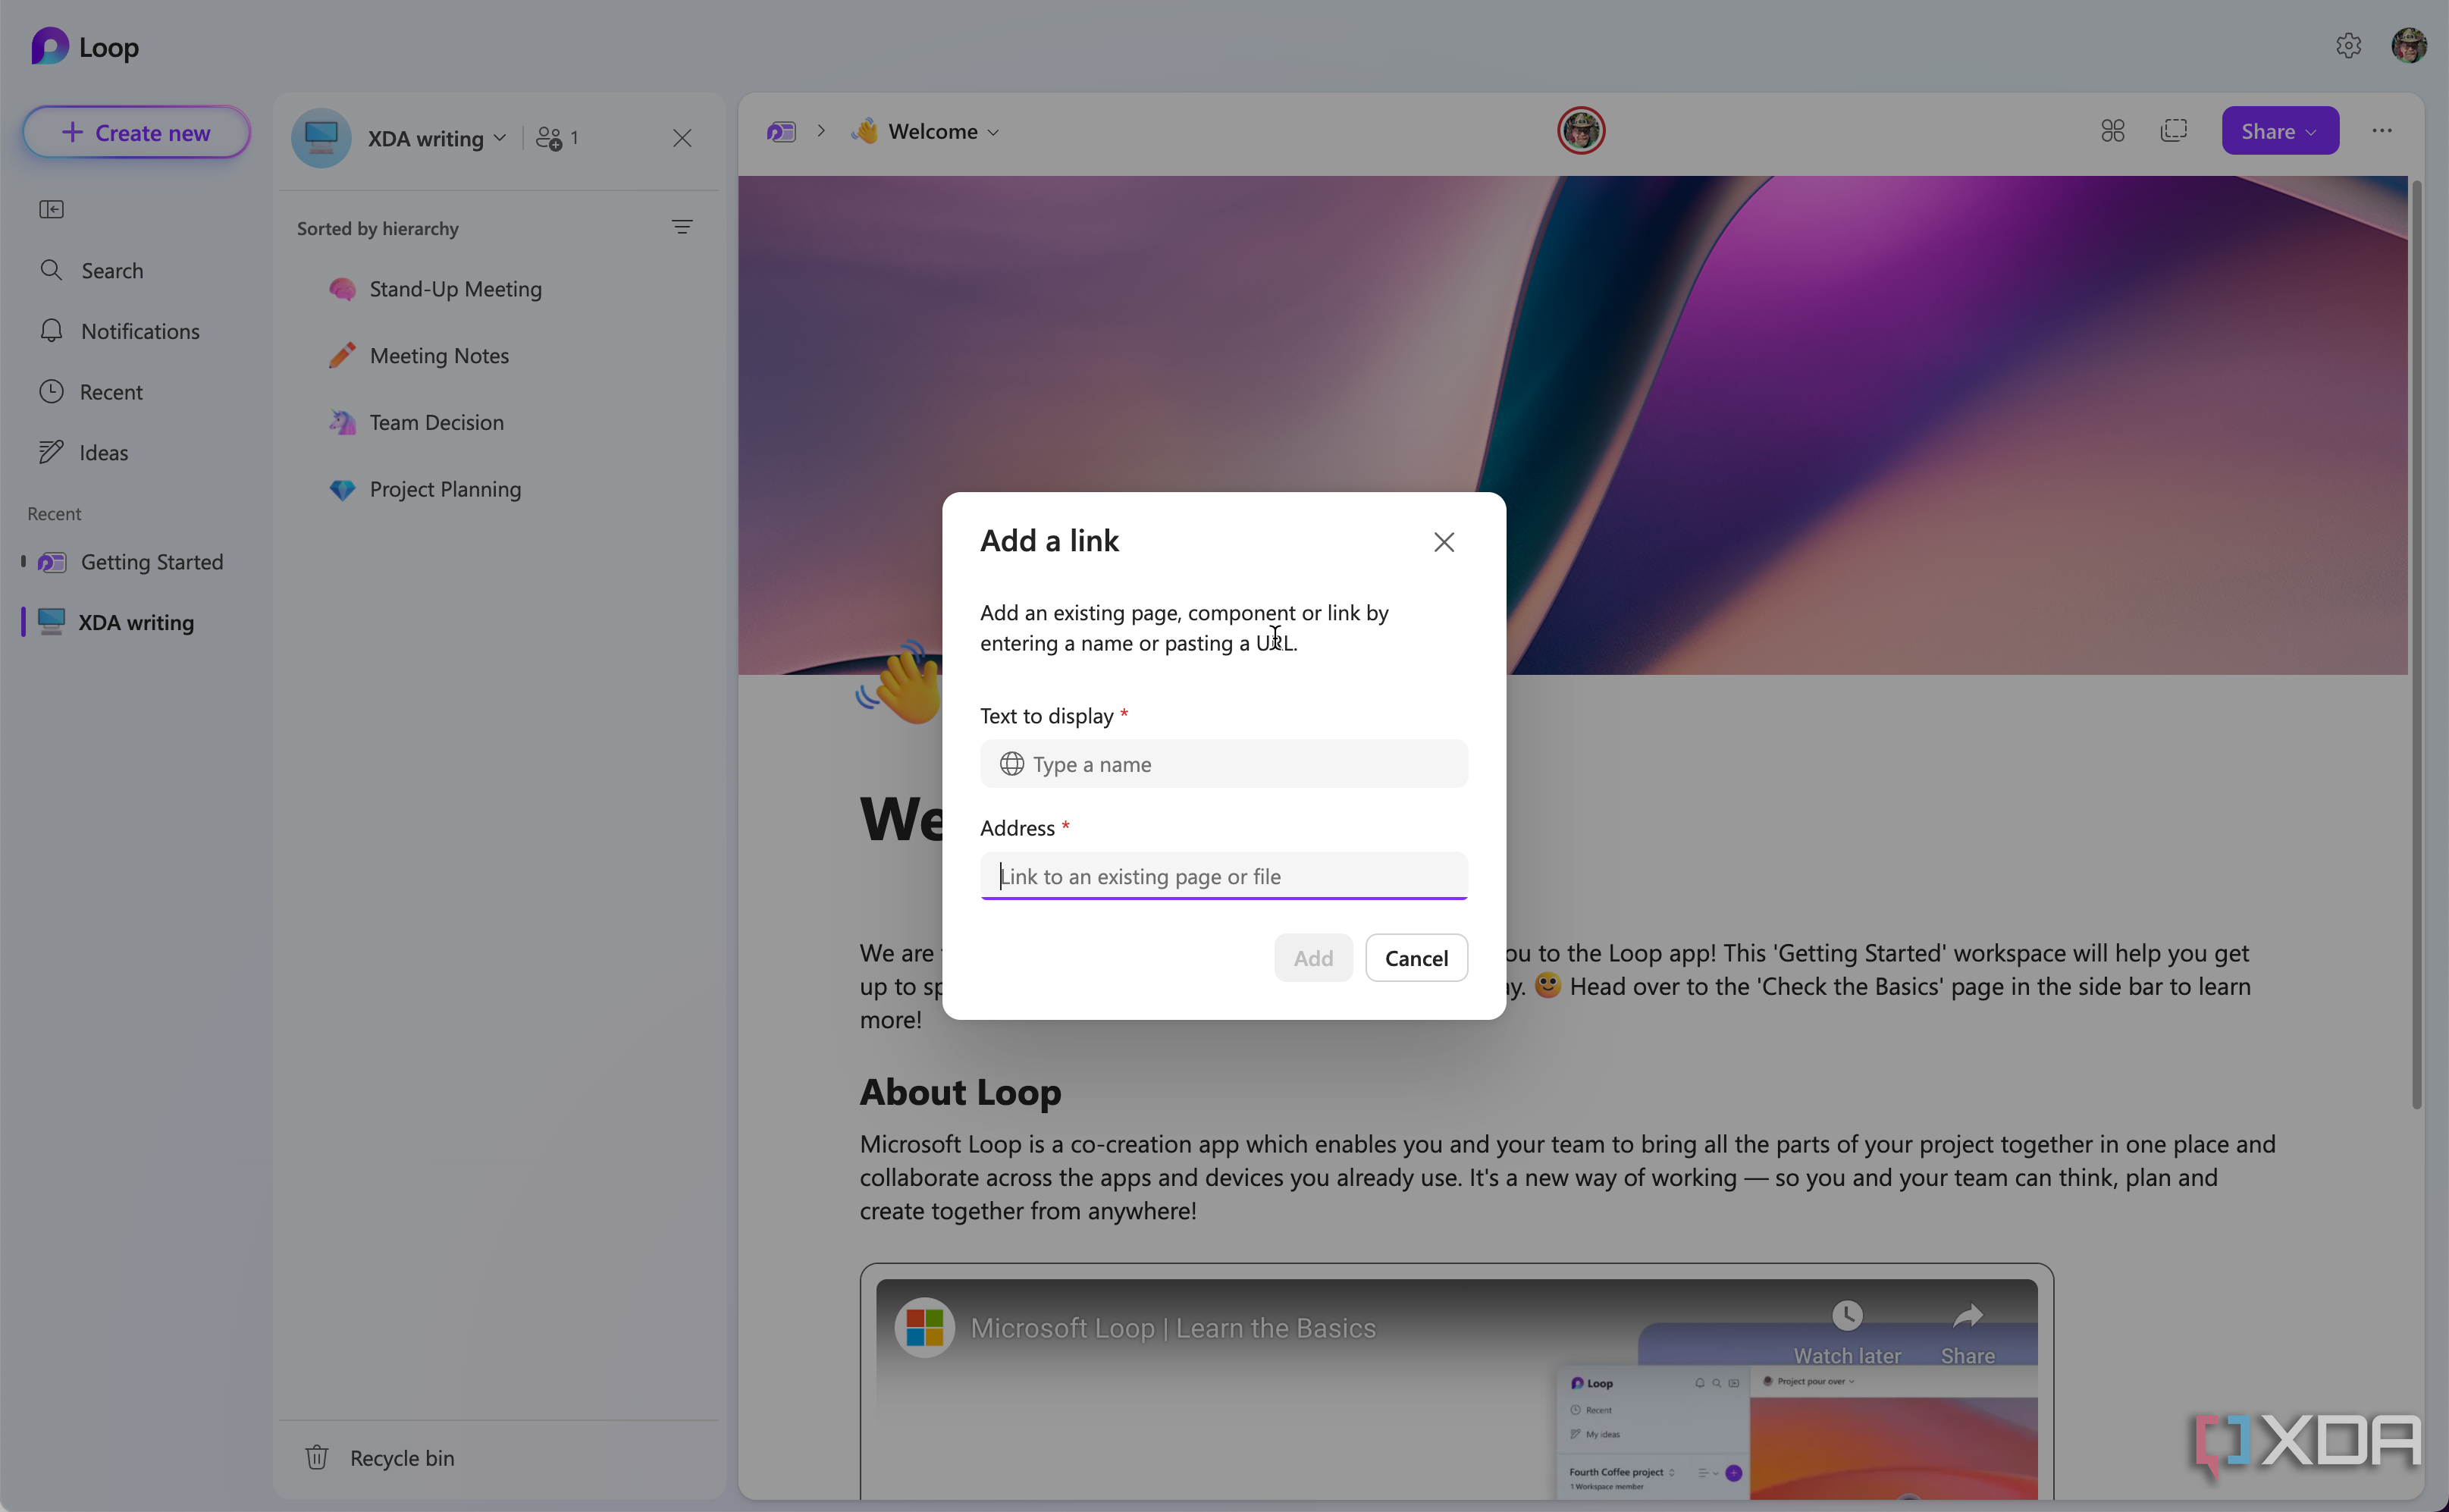2449x1512 pixels.
Task: Open the settings gear icon
Action: point(2348,46)
